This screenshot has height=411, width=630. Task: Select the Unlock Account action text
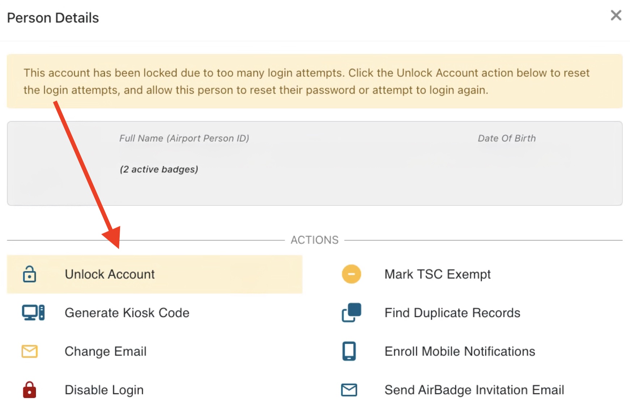pyautogui.click(x=110, y=274)
